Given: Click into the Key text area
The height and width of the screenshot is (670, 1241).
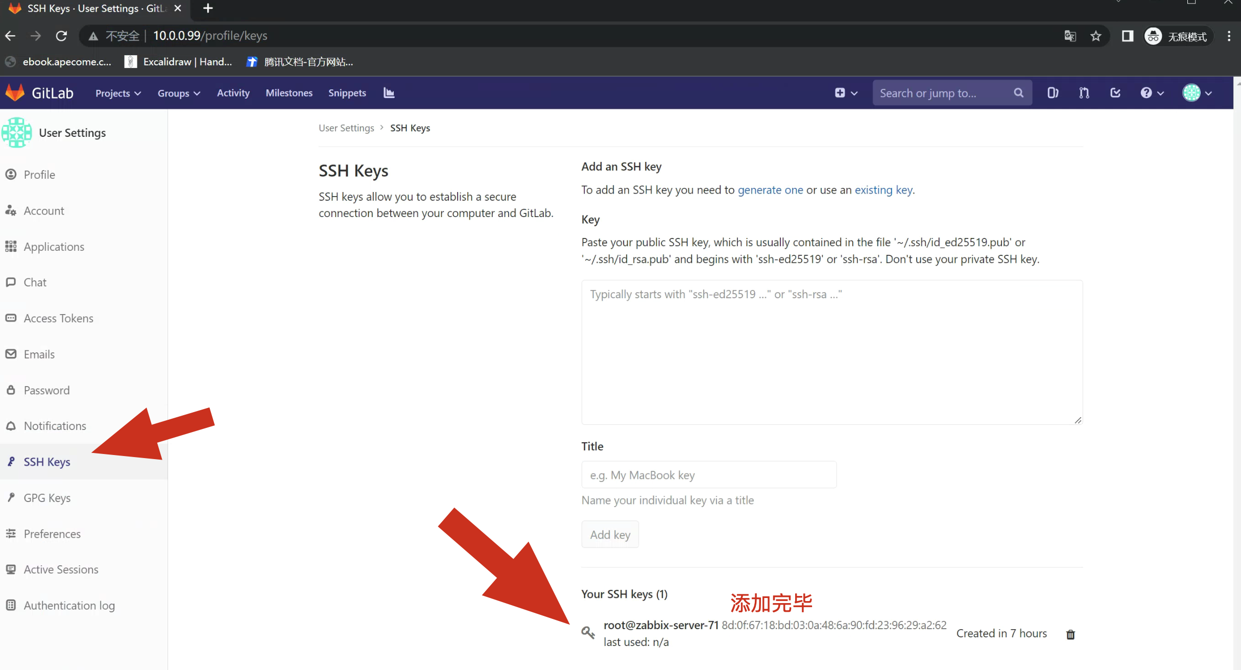Looking at the screenshot, I should coord(831,352).
